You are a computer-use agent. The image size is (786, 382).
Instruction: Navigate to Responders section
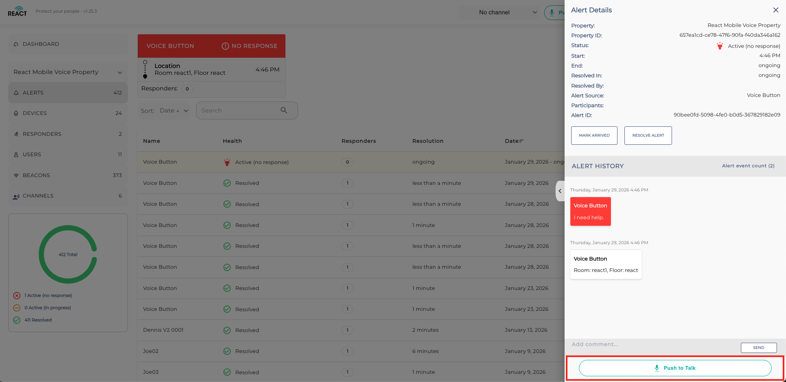point(68,134)
